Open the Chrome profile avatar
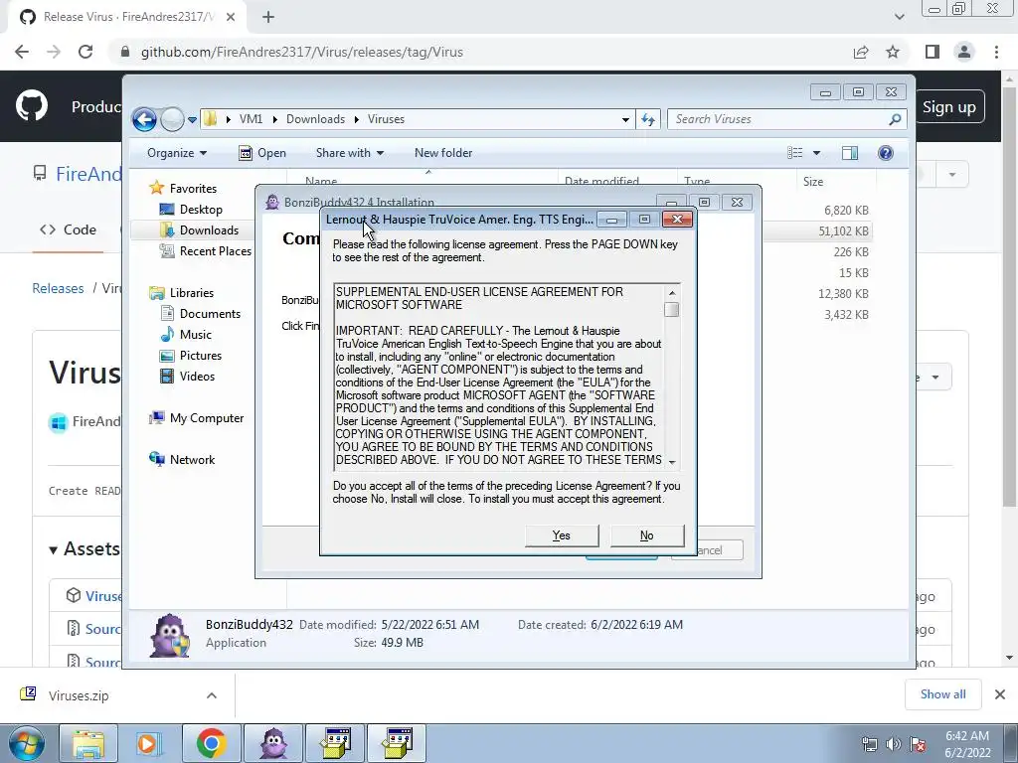Image resolution: width=1018 pixels, height=763 pixels. coord(964,52)
